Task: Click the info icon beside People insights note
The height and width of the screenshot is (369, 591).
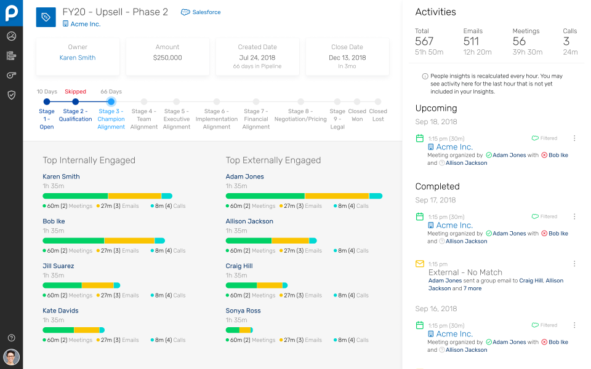Action: [425, 76]
